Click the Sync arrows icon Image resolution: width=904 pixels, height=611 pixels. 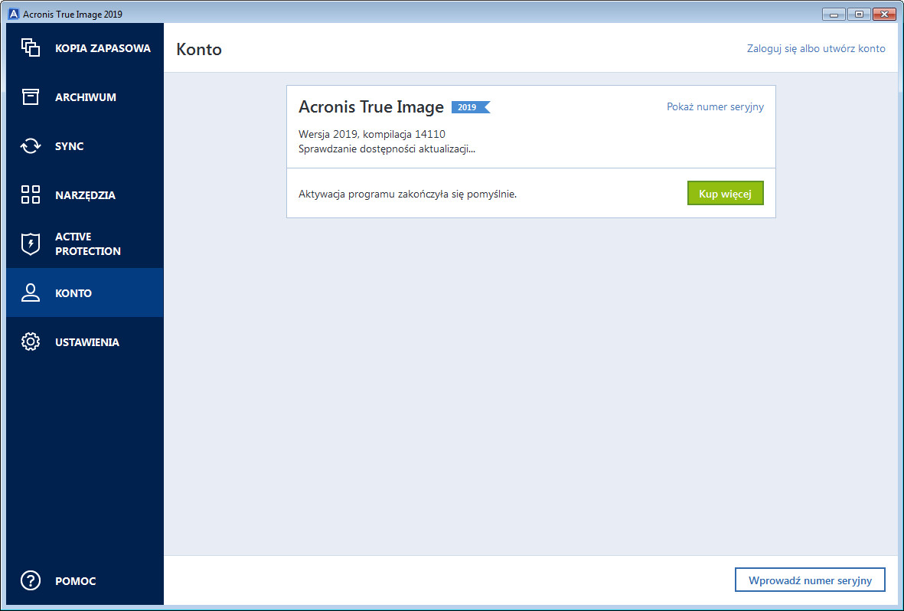(x=31, y=146)
